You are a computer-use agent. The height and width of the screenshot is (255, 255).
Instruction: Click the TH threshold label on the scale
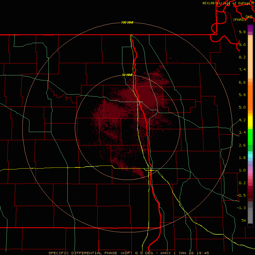pos(243,221)
